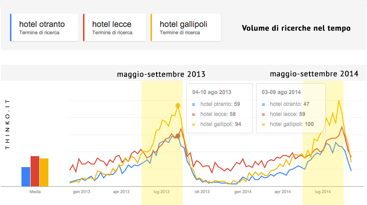Click the red Media average bar
The image size is (367, 205).
point(35,171)
